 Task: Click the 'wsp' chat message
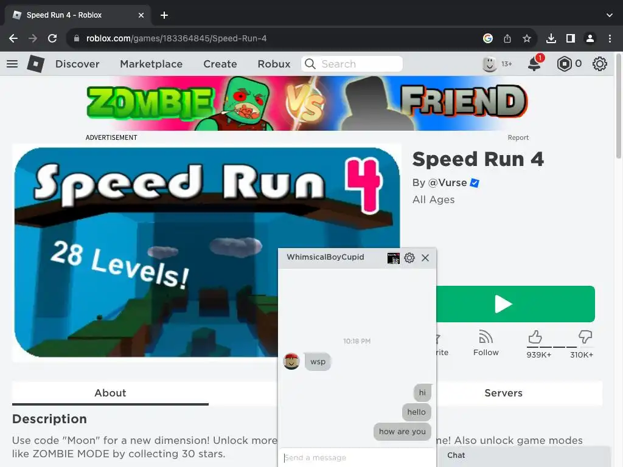pos(318,362)
